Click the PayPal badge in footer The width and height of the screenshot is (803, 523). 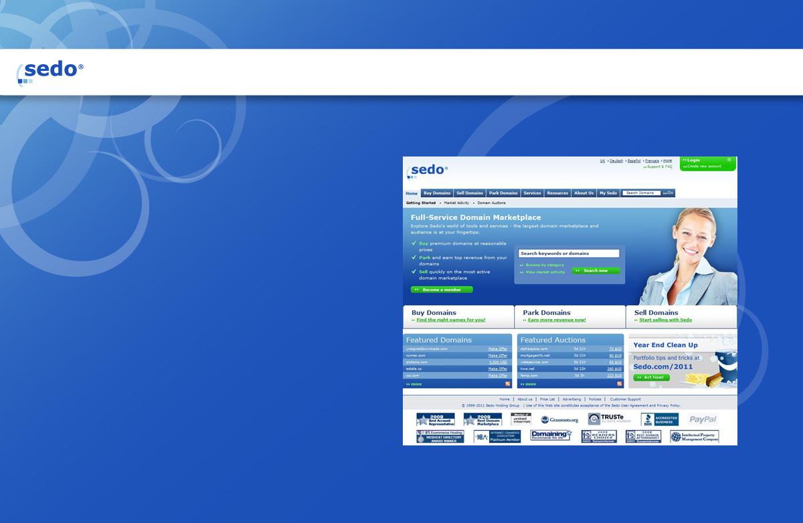pyautogui.click(x=703, y=419)
